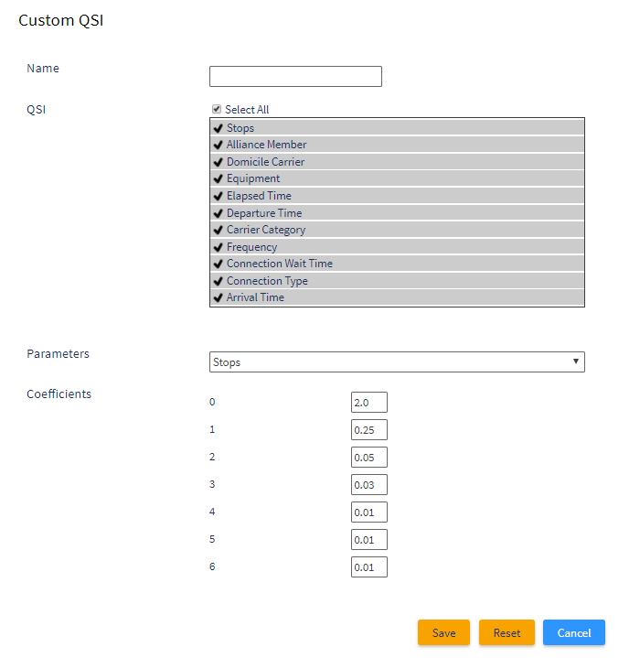
Task: Uncheck the Select All checkbox
Action: 217,109
